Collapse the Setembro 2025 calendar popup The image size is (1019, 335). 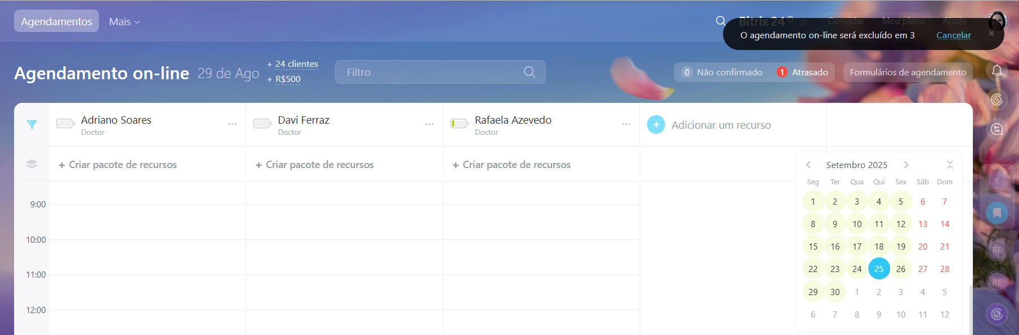[x=949, y=165]
